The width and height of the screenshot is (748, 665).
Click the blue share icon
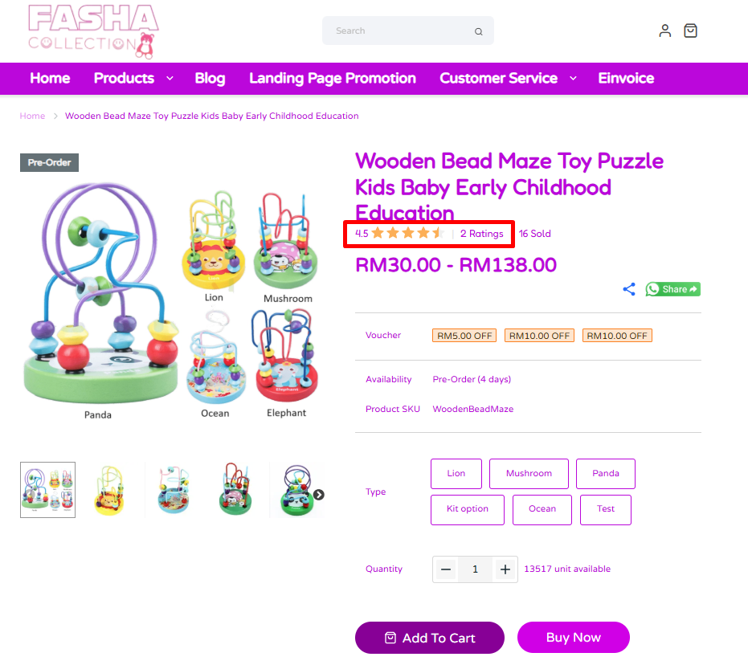[x=629, y=289]
